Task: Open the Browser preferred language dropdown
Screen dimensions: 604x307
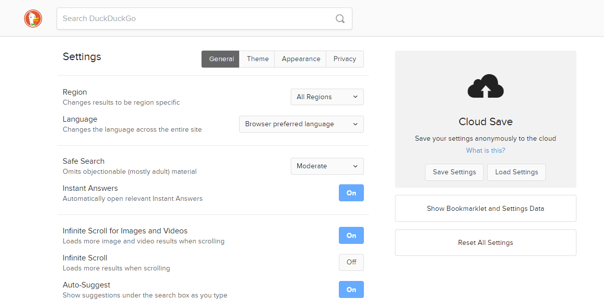Action: (301, 124)
